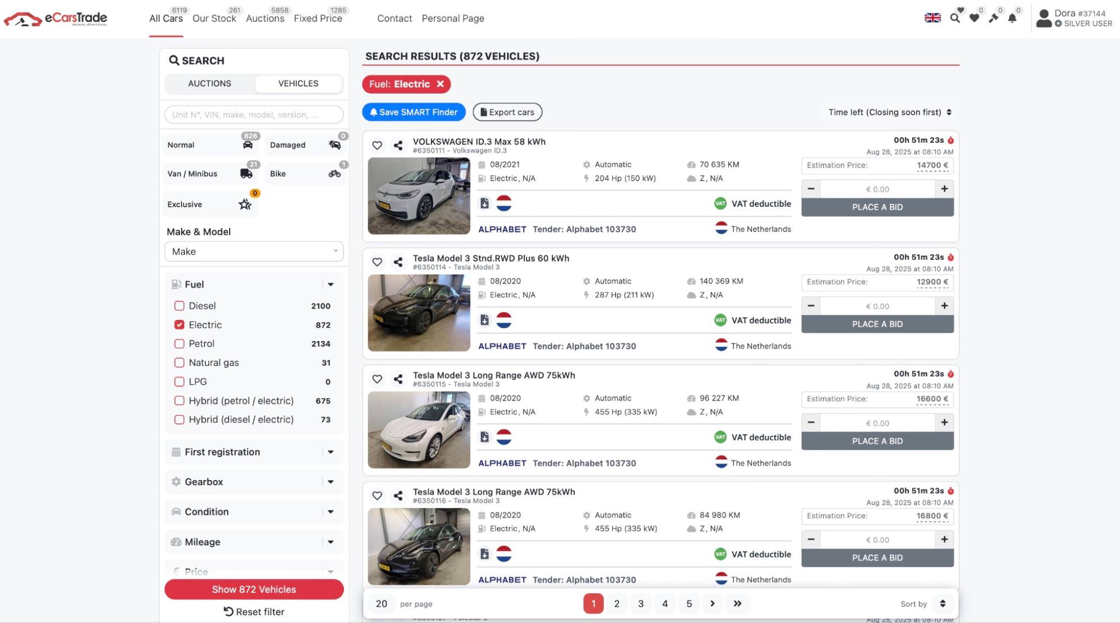Screen dimensions: 1120x623
Task: Go to results page 3
Action: coord(641,603)
